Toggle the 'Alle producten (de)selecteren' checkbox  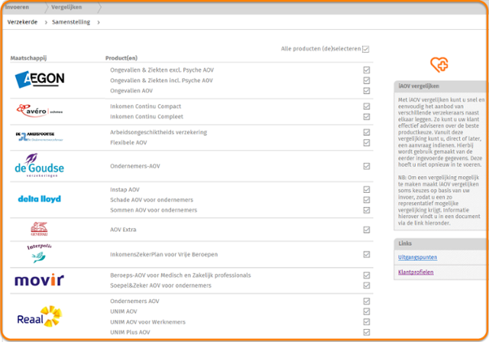pos(366,49)
